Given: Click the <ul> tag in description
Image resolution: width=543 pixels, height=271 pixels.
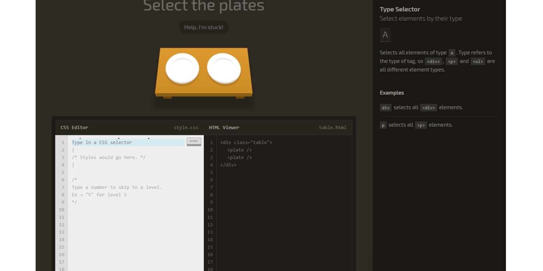Looking at the screenshot, I should pyautogui.click(x=478, y=61).
